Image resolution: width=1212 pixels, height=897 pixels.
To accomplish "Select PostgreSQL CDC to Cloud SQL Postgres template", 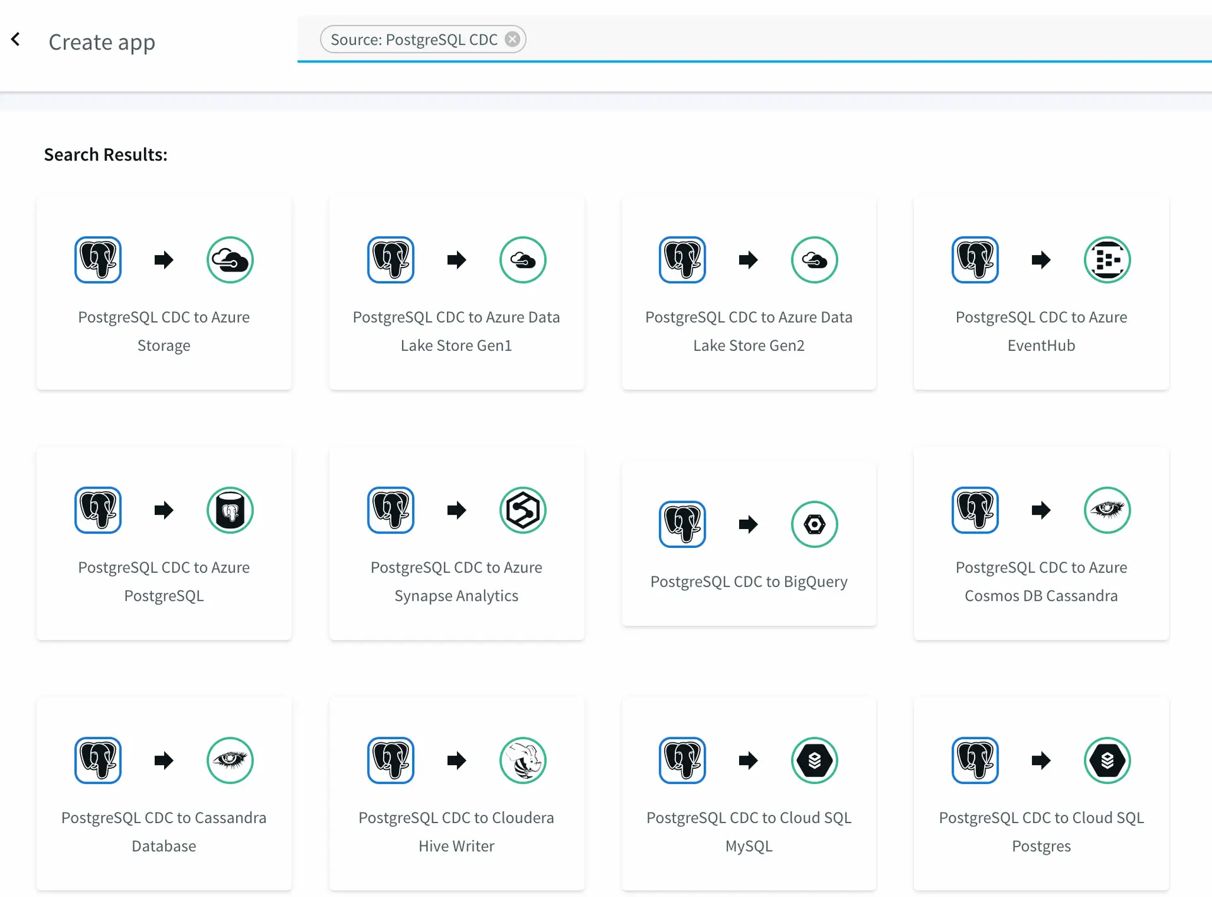I will tap(1041, 831).
